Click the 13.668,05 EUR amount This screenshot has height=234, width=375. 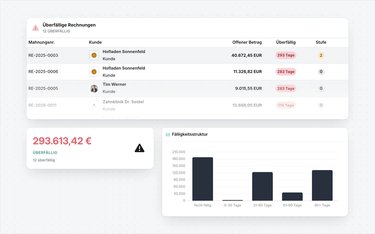tap(247, 105)
